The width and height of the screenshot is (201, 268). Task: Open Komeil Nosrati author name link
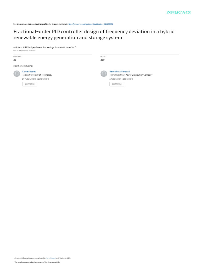click(x=29, y=71)
